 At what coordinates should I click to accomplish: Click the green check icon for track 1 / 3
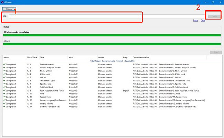[x=4, y=71]
